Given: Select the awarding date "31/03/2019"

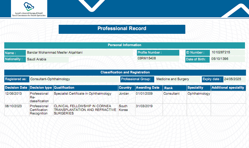Looking at the screenshot, I should (144, 106).
